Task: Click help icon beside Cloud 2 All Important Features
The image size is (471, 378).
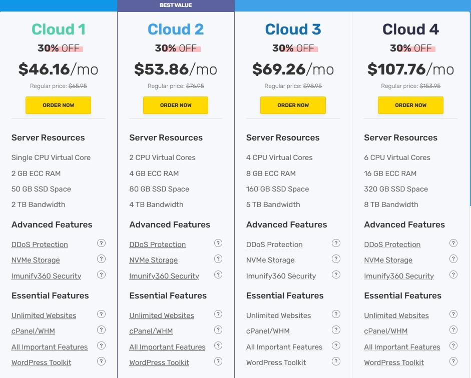Action: 218,345
